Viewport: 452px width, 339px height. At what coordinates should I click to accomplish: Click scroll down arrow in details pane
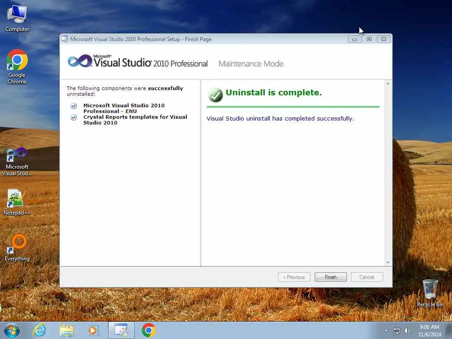pos(388,263)
